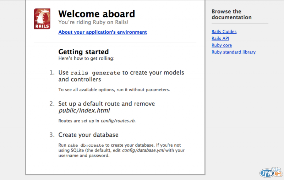Click the Welcome aboard heading

97,14
